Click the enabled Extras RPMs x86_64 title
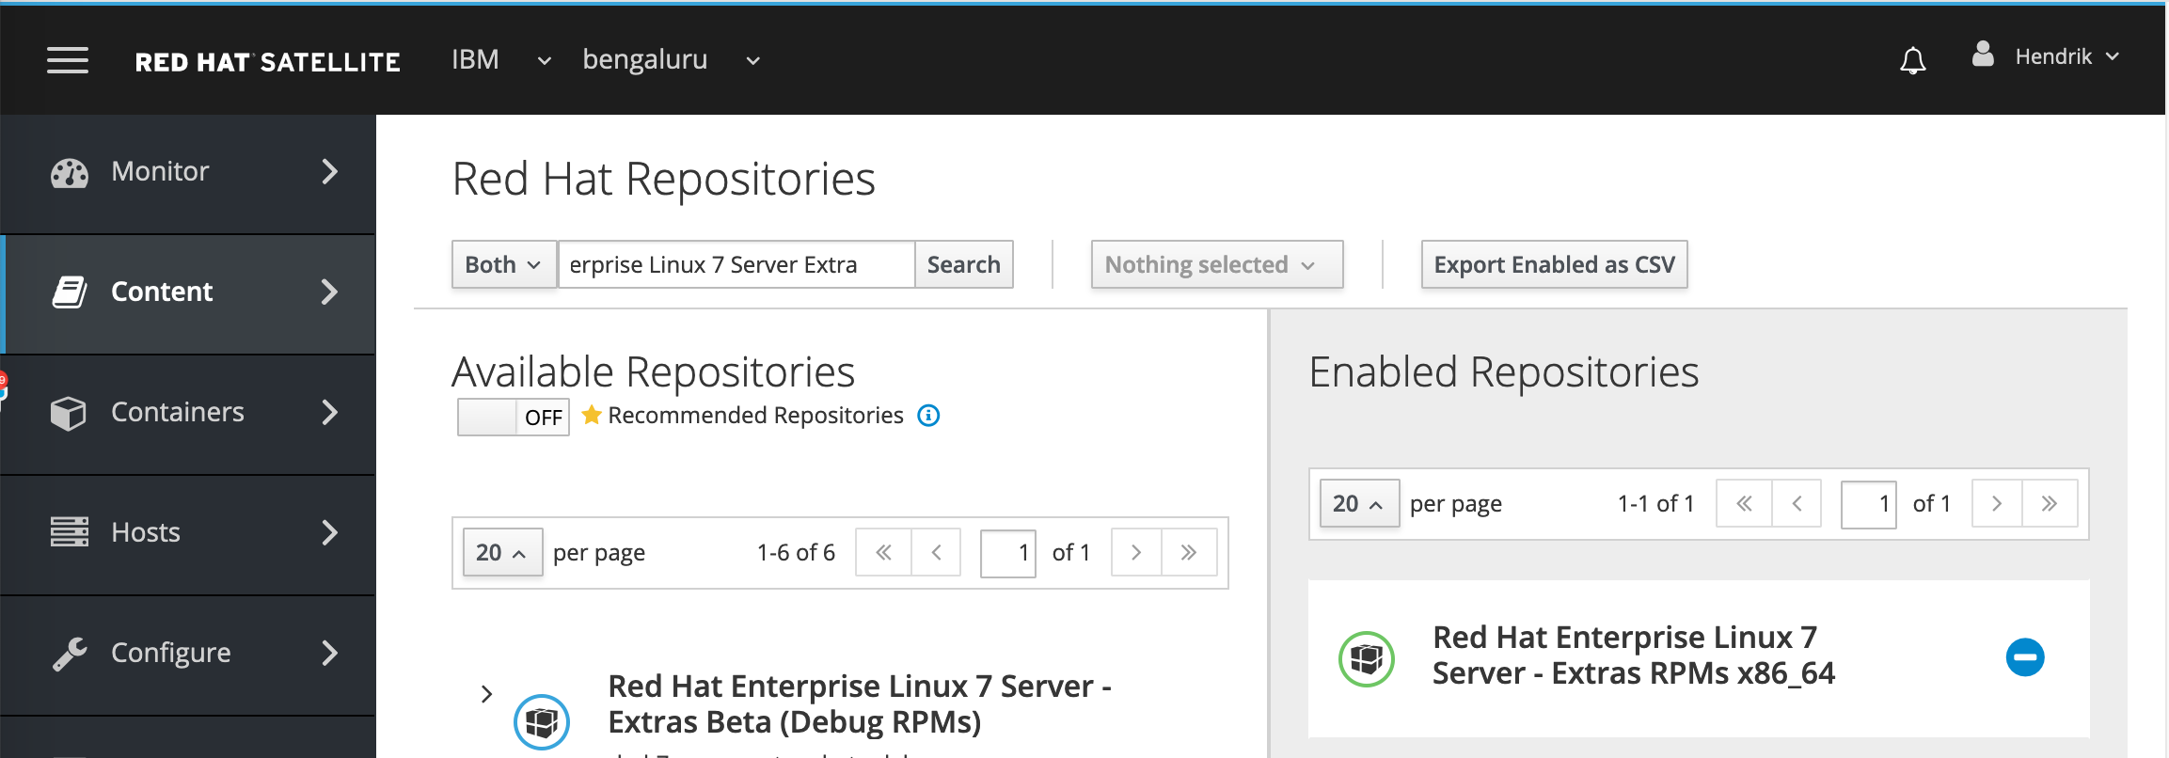This screenshot has width=2169, height=758. click(x=1634, y=655)
